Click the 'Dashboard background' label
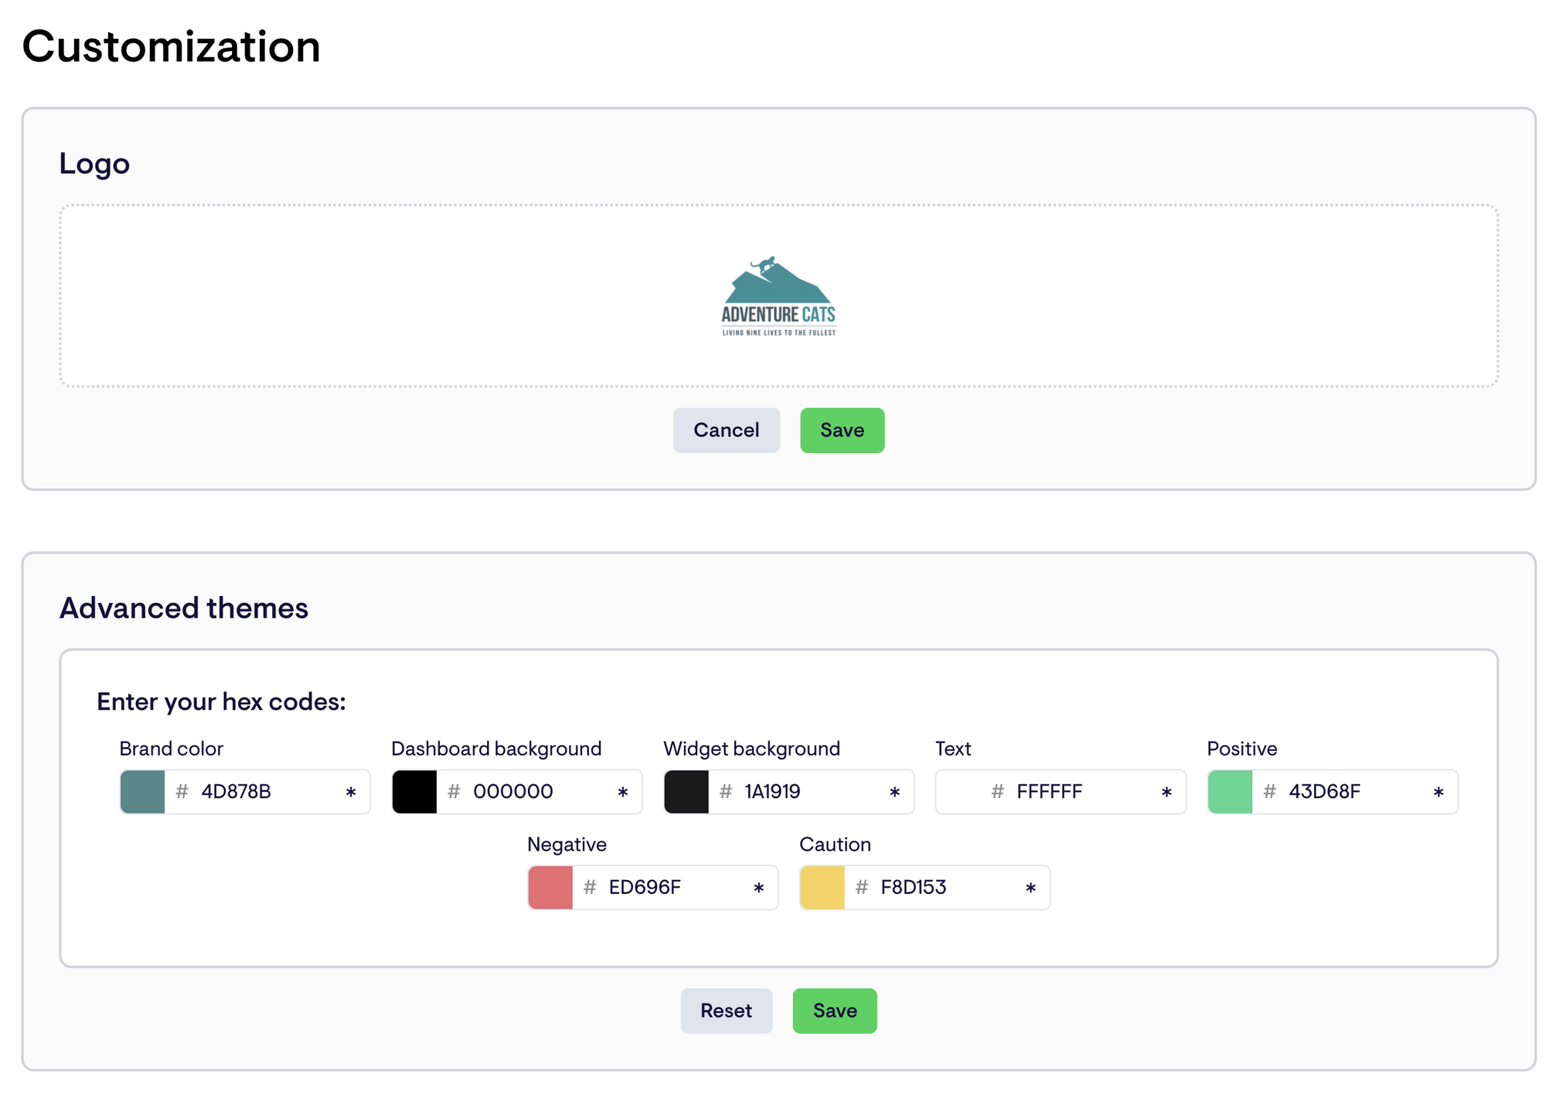This screenshot has height=1098, width=1546. [x=496, y=748]
